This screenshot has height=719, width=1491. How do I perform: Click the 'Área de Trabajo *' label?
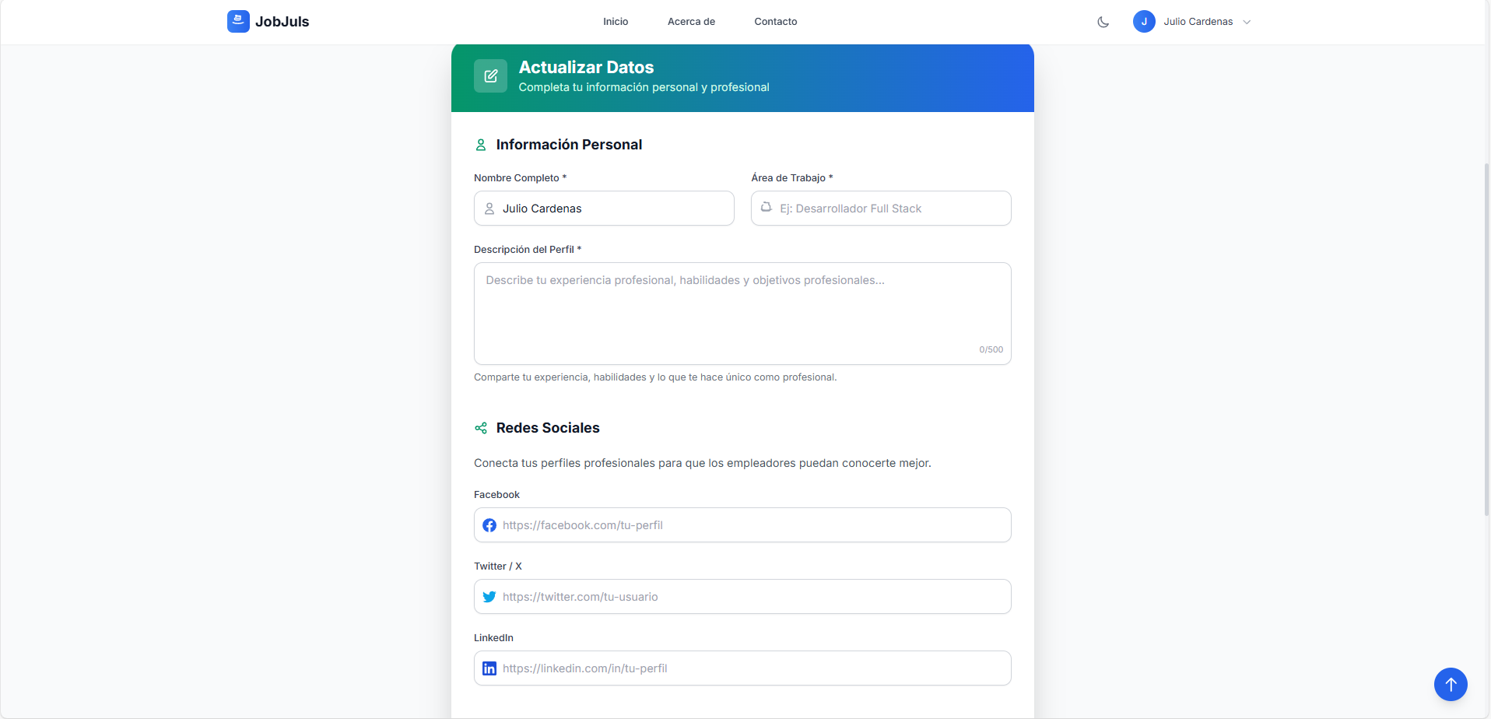tap(792, 178)
